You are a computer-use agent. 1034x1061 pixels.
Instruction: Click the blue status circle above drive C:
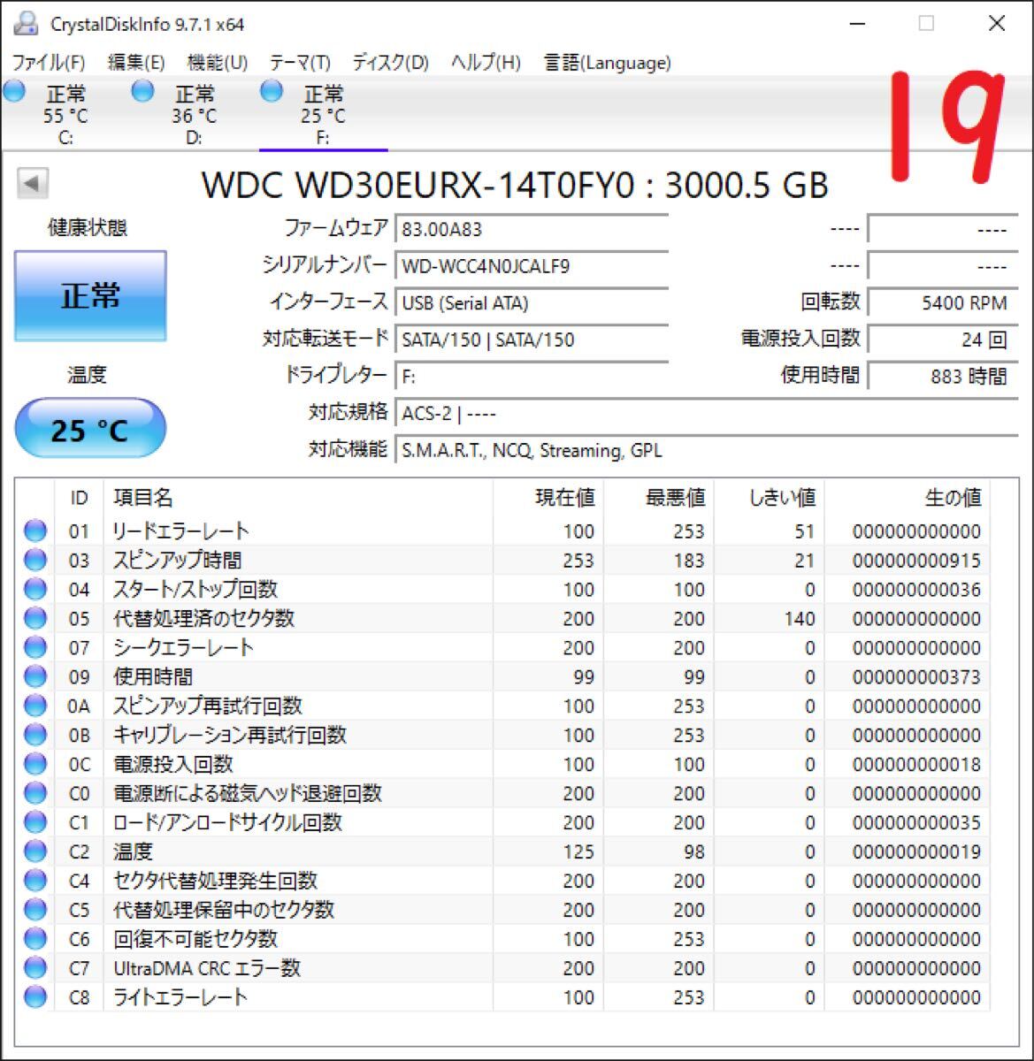pos(13,89)
